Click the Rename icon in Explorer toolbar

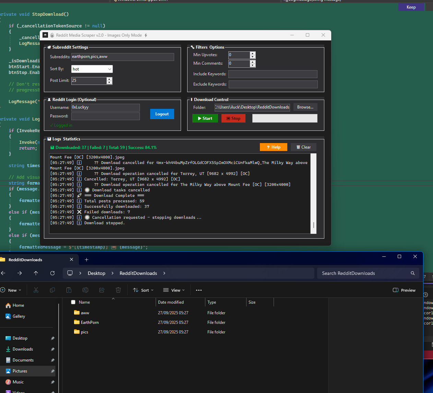tap(85, 290)
